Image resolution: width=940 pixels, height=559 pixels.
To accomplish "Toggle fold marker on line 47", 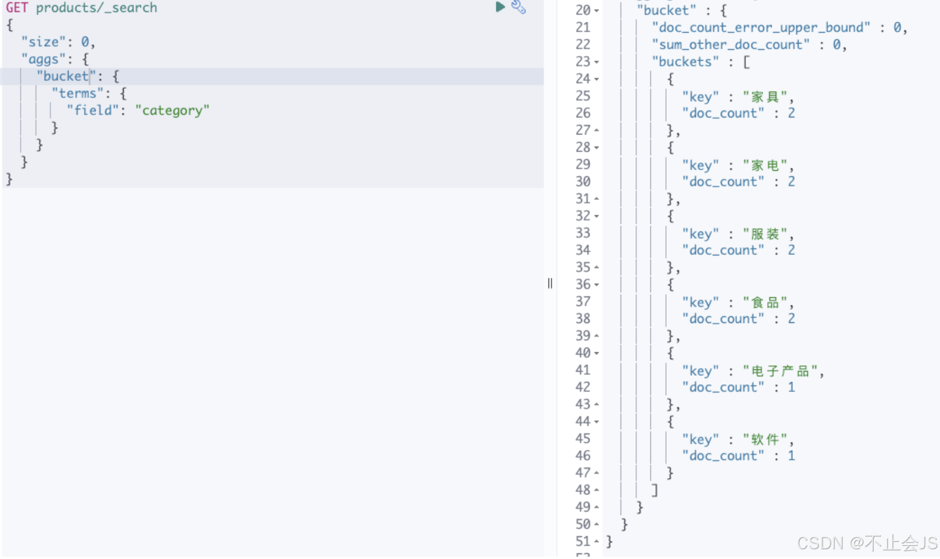I will (x=597, y=473).
